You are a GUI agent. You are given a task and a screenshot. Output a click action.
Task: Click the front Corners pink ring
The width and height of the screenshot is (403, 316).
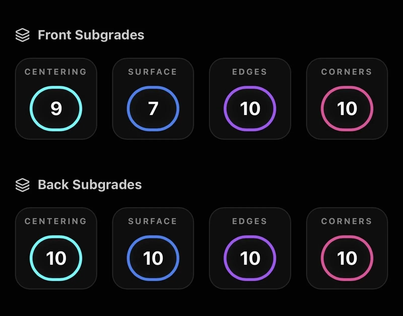click(x=347, y=109)
